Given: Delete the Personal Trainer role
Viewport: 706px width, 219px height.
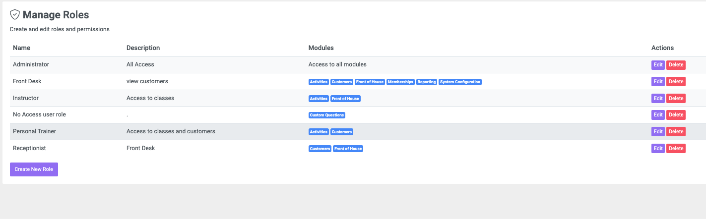Looking at the screenshot, I should (676, 132).
